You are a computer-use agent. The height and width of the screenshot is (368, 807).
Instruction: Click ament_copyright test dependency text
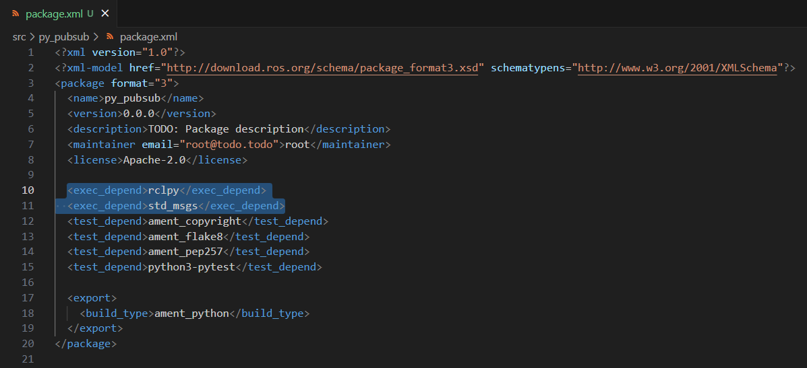tap(195, 221)
